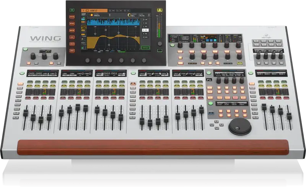The image size is (306, 187).
Task: Open the TILT EQ filter selector on screen
Action: [143, 15]
